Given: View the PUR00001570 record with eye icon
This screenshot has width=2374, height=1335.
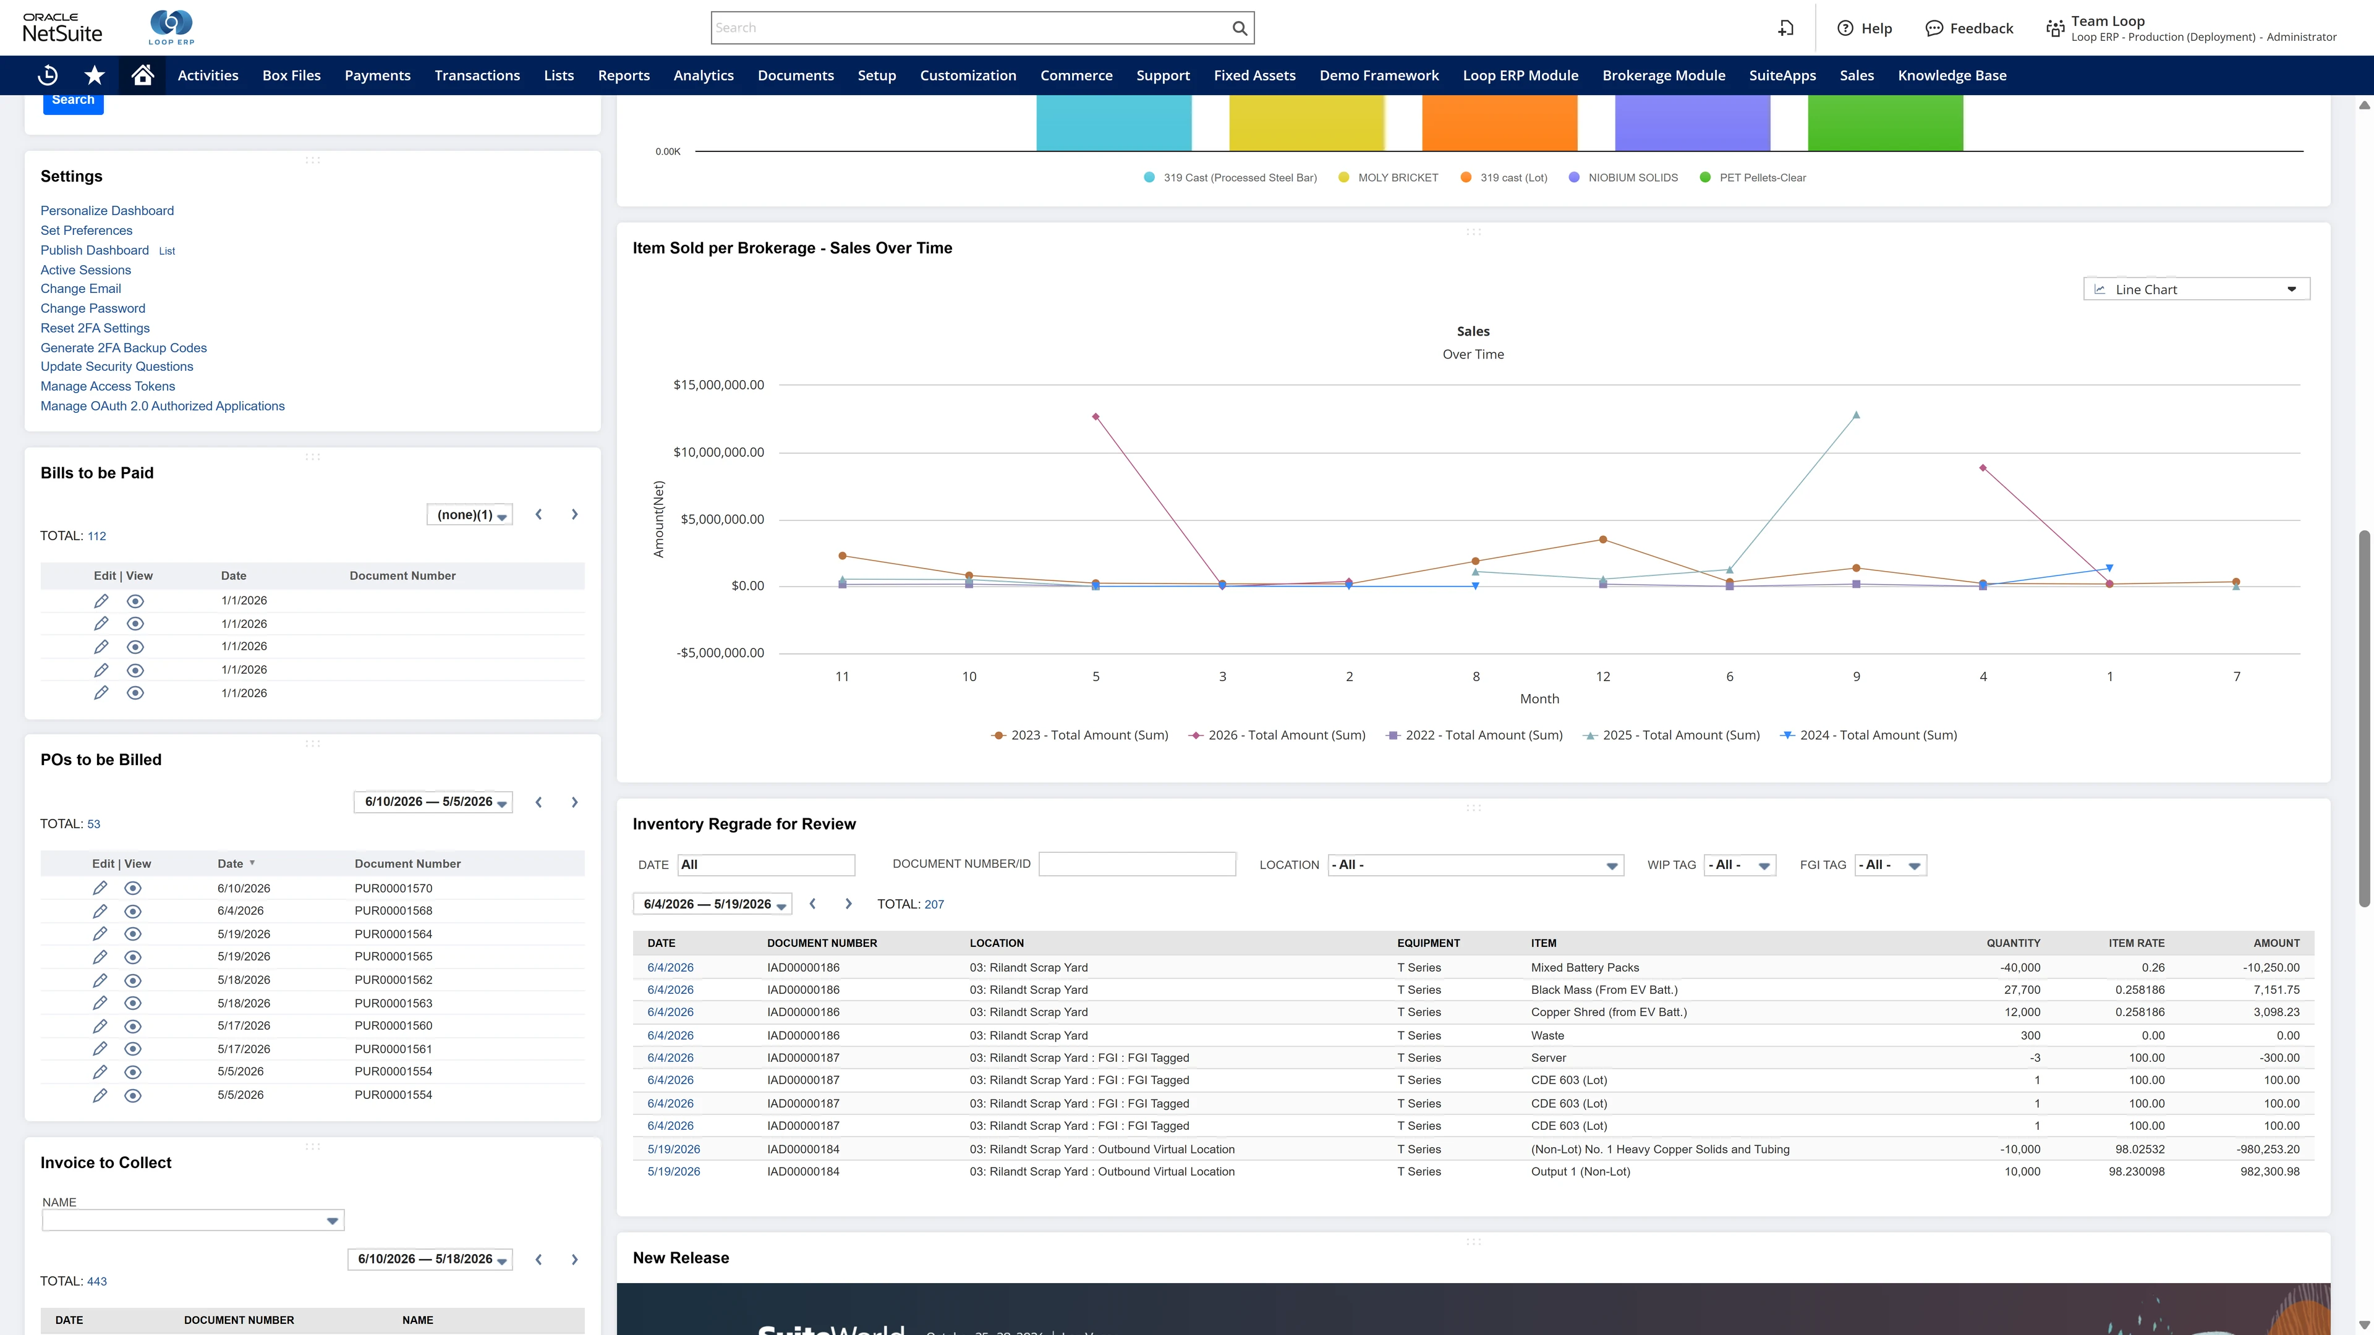Looking at the screenshot, I should 133,888.
